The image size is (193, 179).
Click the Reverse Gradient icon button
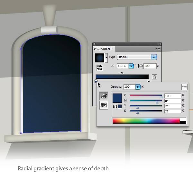[x=100, y=68]
